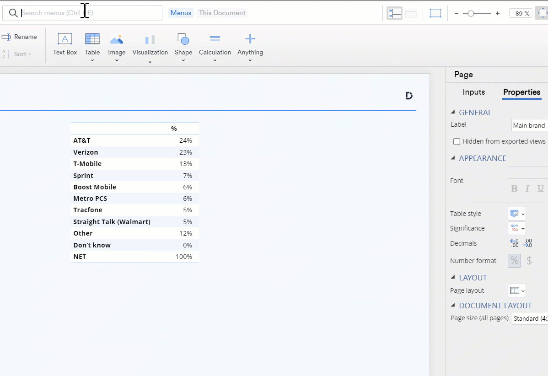Viewport: 548px width, 376px height.
Task: Click the 89 % zoom value field
Action: coord(521,13)
